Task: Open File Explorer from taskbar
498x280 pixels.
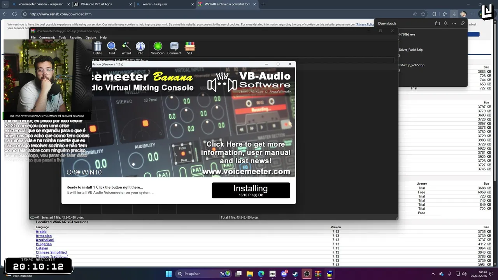Action: point(250,274)
